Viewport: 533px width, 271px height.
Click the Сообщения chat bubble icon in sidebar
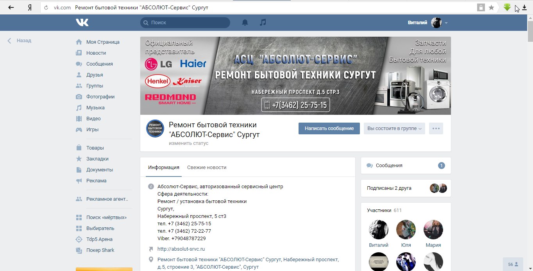coord(79,64)
